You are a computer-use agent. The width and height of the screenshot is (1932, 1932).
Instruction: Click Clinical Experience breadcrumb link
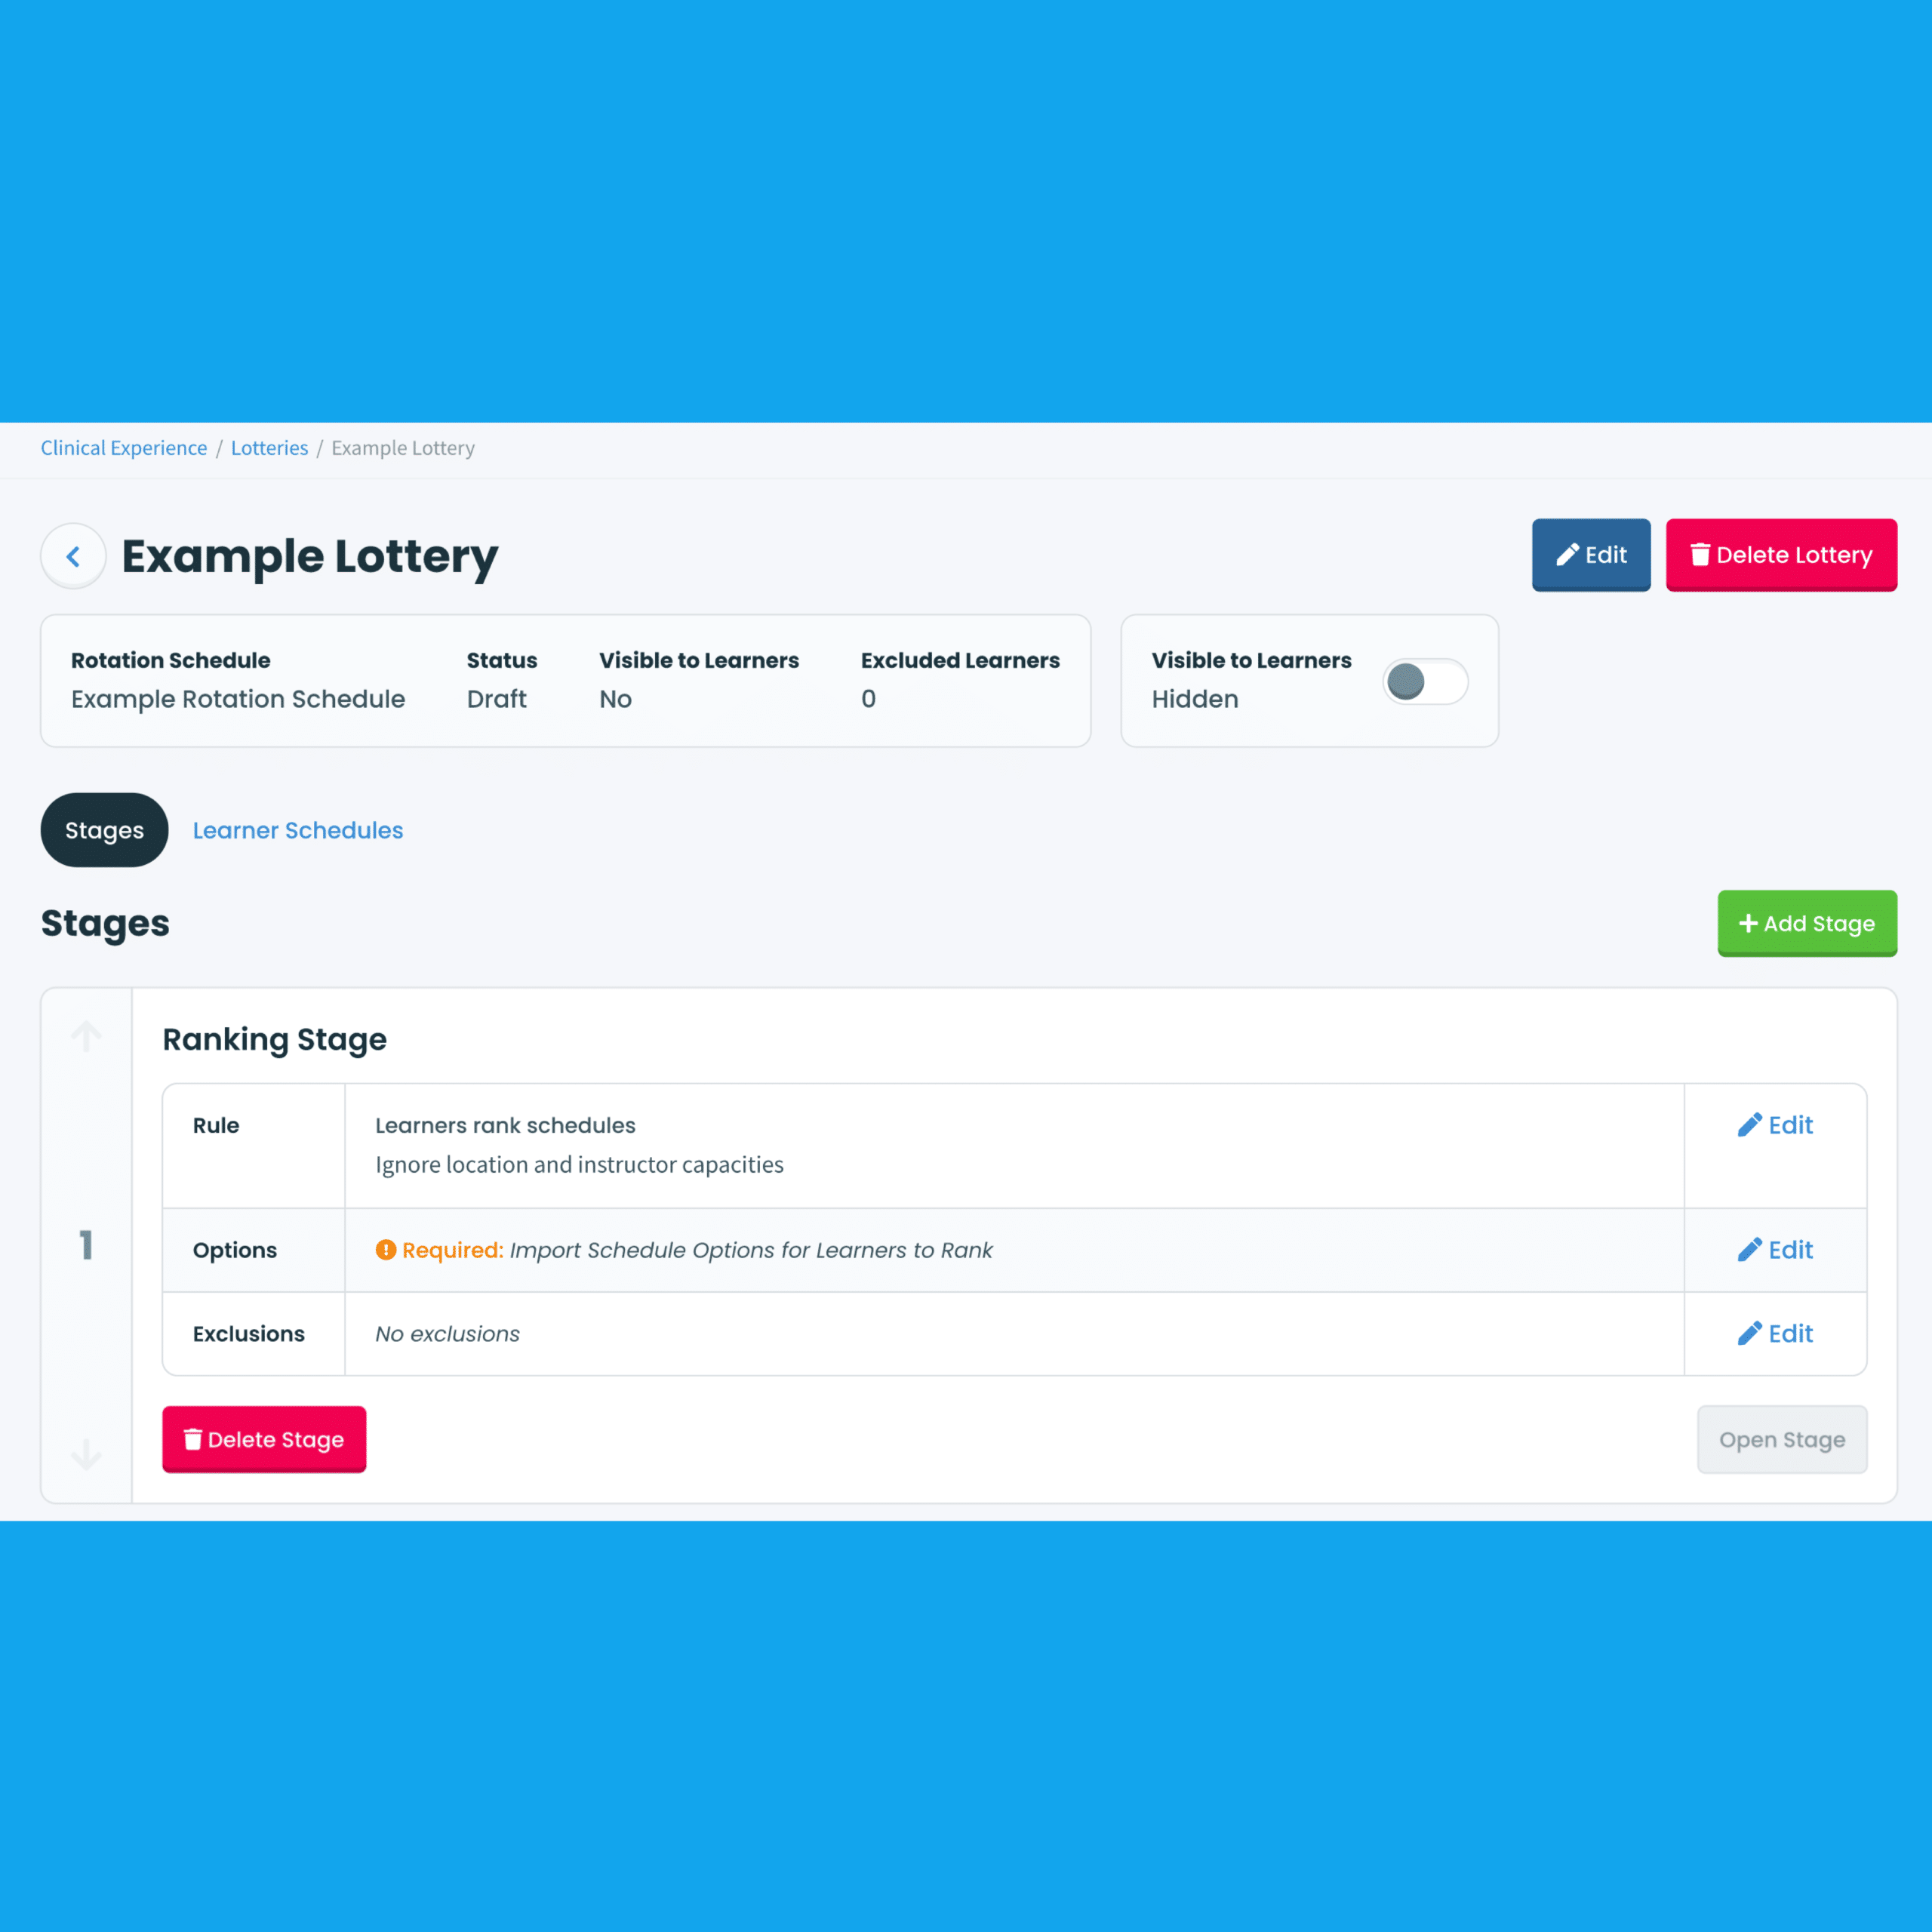tap(122, 448)
